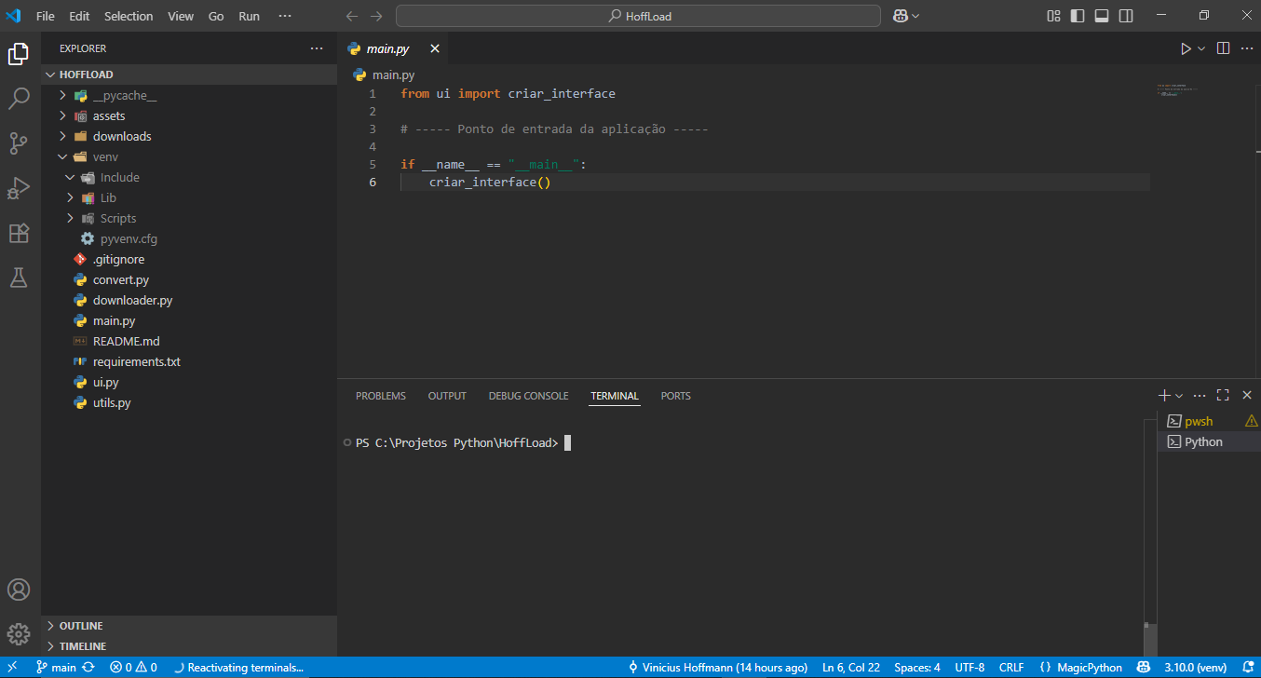This screenshot has height=678, width=1261.
Task: Open the Run and Debug view
Action: point(19,188)
